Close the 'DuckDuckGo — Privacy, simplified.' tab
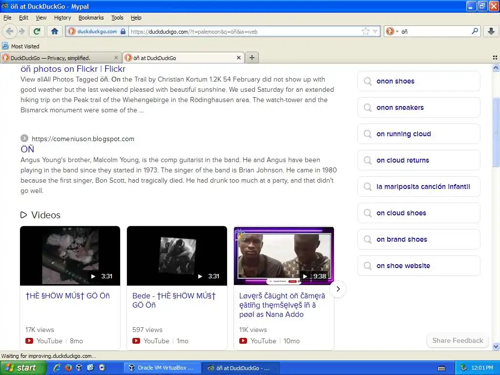Screen dimensions: 500x375 click(116, 58)
